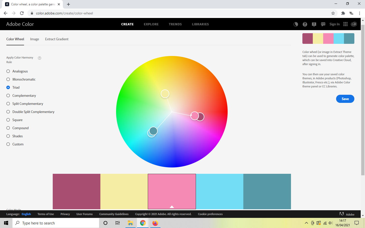Open the Color Wheel tab
This screenshot has width=365, height=228.
pyautogui.click(x=15, y=39)
